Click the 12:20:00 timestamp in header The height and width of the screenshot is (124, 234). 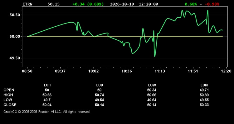148,4
